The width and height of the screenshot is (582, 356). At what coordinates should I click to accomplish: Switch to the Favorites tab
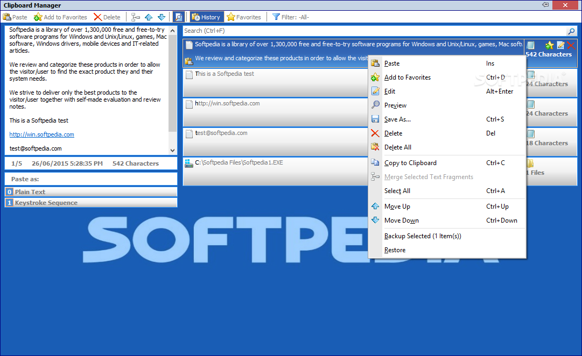[244, 17]
